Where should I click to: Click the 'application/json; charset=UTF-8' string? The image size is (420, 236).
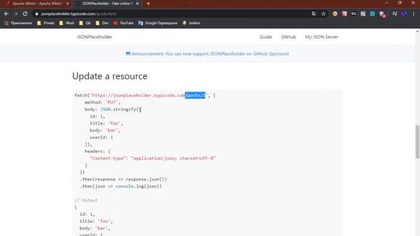pyautogui.click(x=173, y=158)
